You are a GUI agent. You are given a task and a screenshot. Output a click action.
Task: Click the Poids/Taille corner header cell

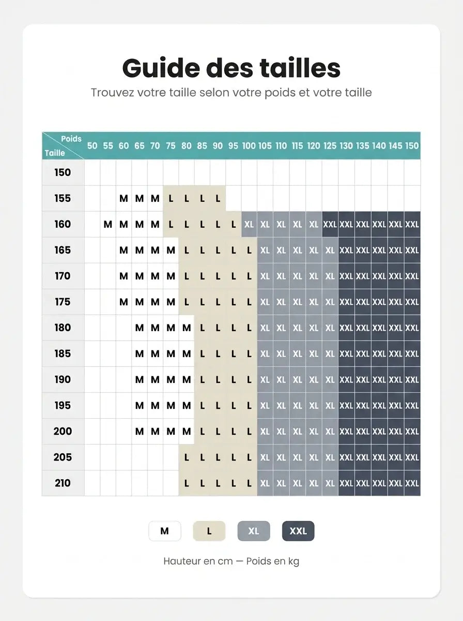[63, 146]
